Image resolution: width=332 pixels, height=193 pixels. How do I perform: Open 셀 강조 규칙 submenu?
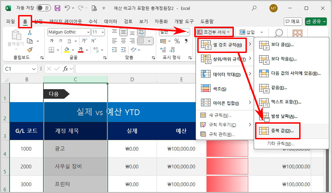[225, 45]
